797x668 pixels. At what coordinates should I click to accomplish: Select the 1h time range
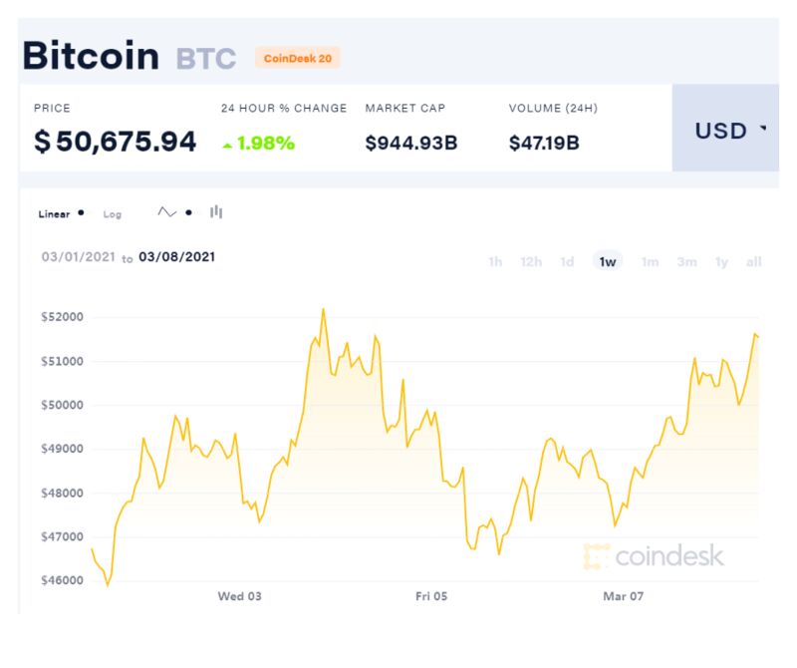pyautogui.click(x=495, y=261)
